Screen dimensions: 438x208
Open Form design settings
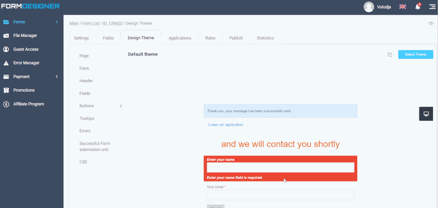coord(84,68)
